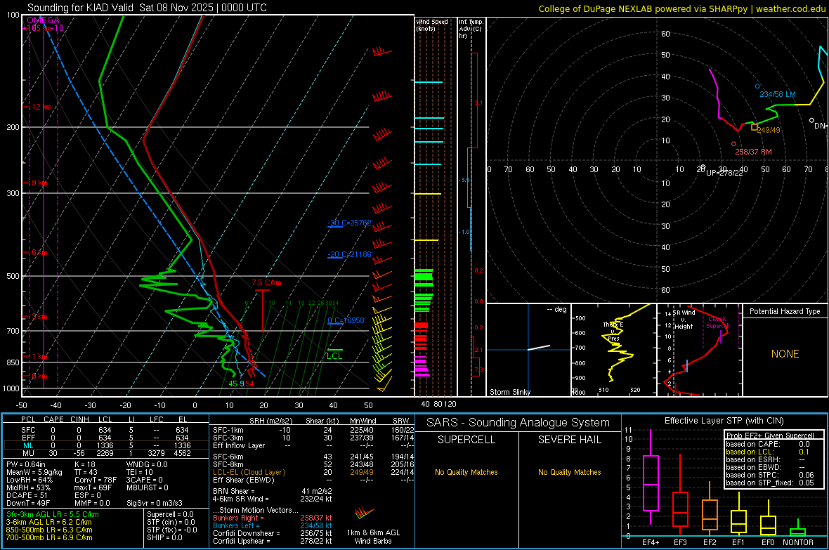Click the 'Inf. Temp. Adv.' panel header

(471, 29)
